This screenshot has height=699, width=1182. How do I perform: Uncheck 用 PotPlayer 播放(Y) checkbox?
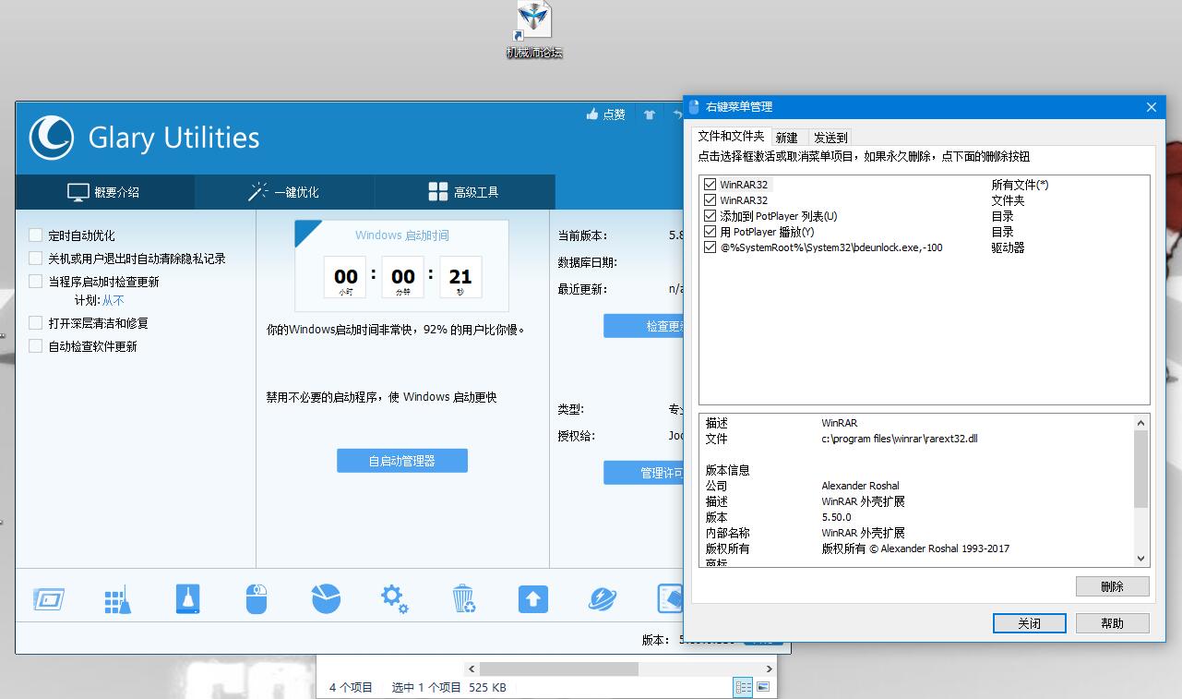[x=710, y=232]
